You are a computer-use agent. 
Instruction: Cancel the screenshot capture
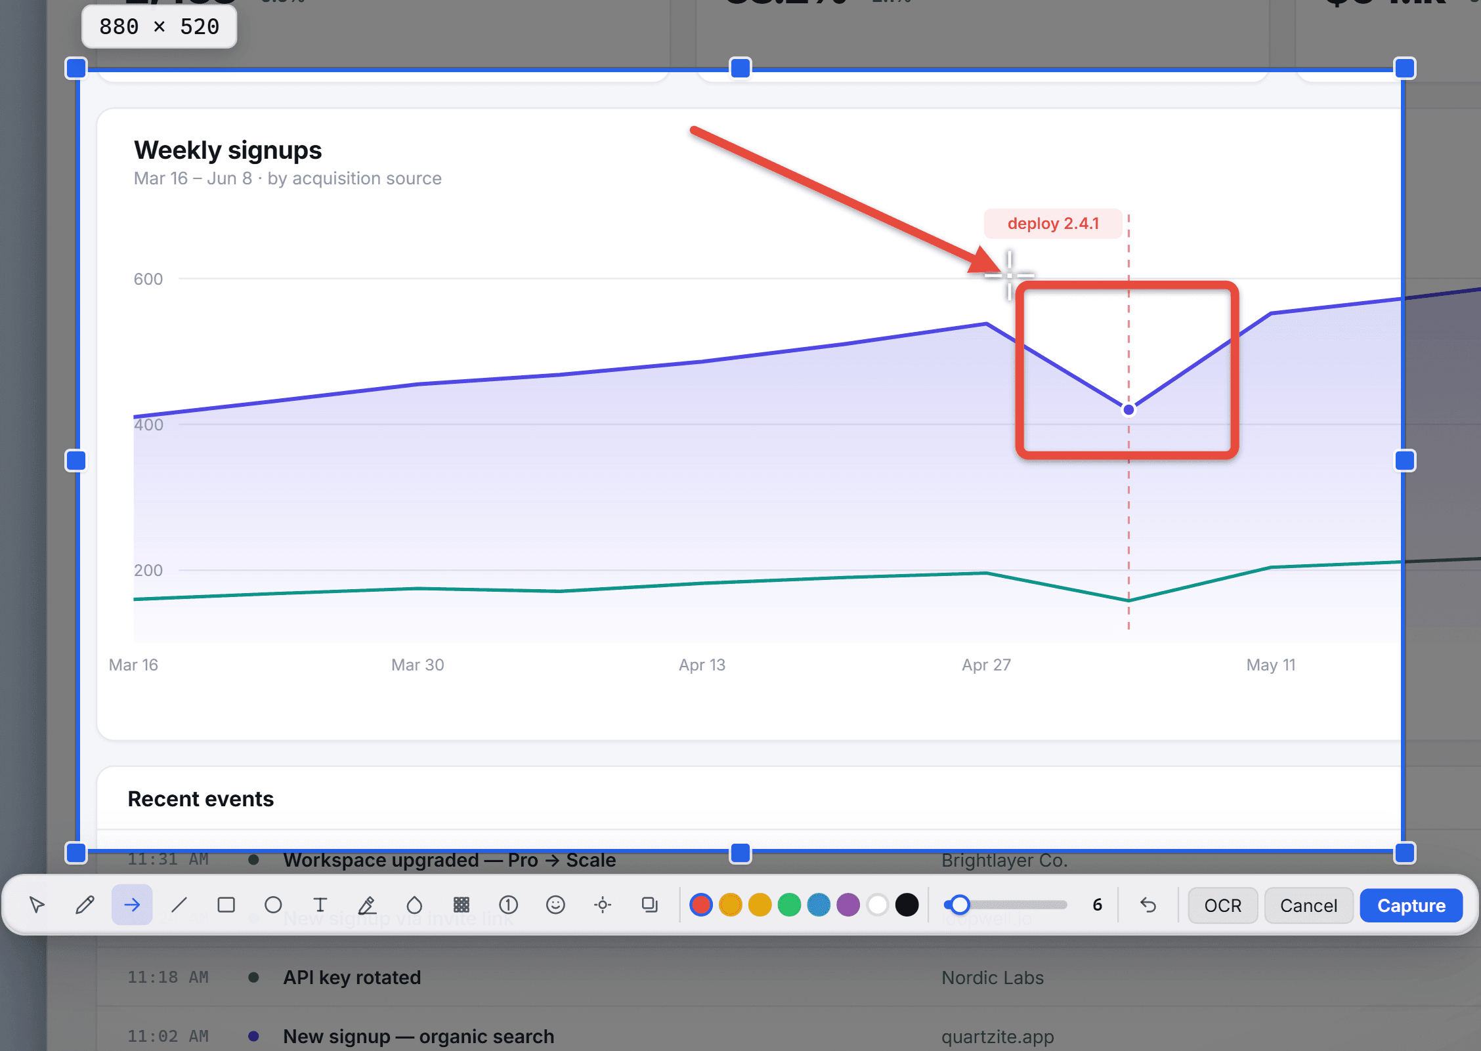click(1308, 906)
